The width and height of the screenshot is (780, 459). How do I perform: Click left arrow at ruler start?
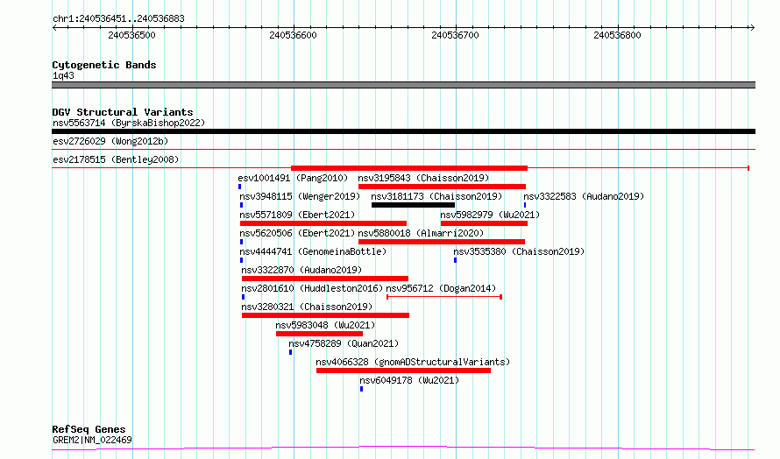54,28
